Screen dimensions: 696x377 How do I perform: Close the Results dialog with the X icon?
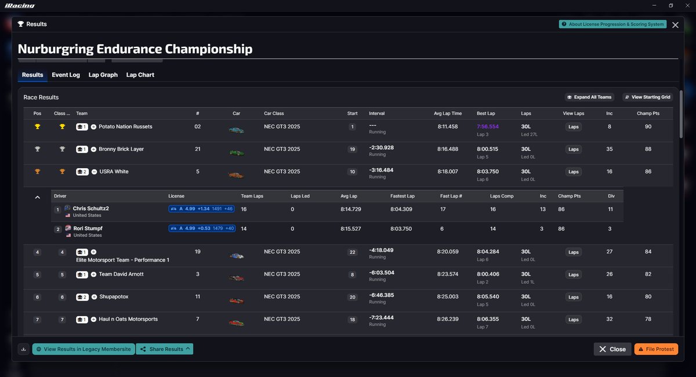[x=675, y=25]
